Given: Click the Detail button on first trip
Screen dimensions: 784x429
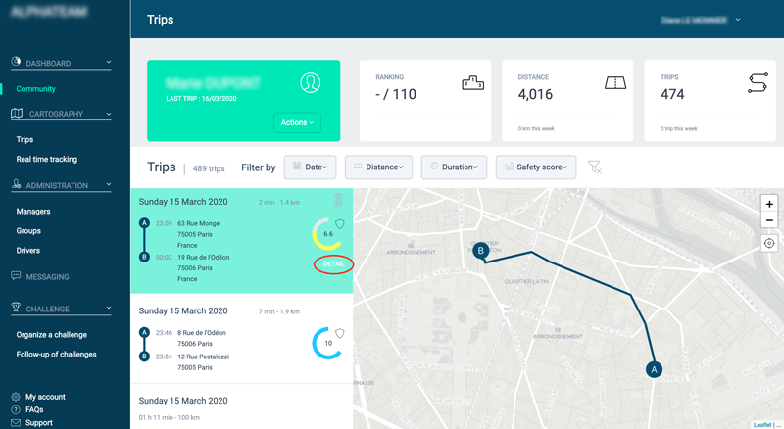Looking at the screenshot, I should tap(333, 264).
